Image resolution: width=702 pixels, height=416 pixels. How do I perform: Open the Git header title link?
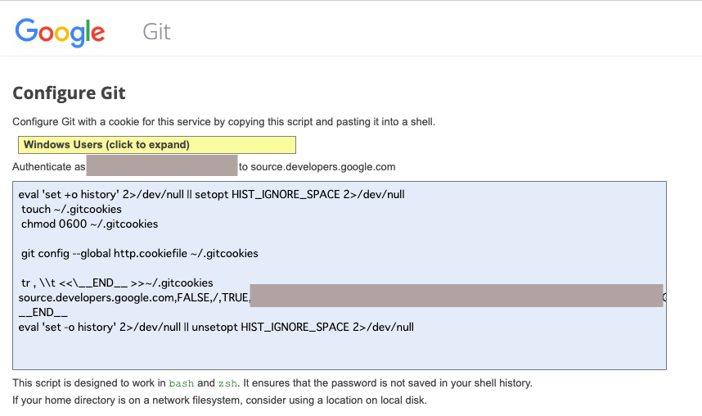[x=156, y=31]
